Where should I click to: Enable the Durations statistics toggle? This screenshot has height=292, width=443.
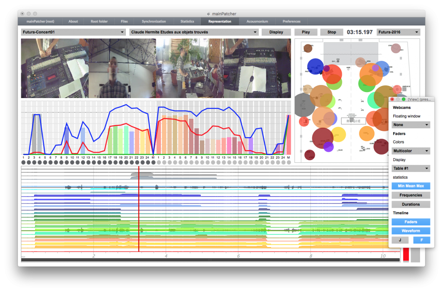pyautogui.click(x=411, y=204)
